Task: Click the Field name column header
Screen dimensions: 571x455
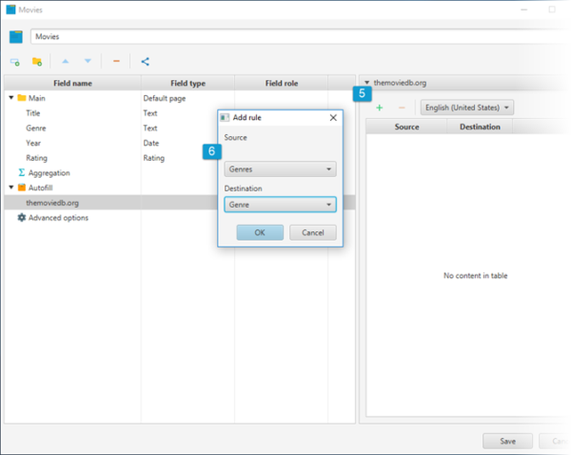Action: tap(72, 83)
